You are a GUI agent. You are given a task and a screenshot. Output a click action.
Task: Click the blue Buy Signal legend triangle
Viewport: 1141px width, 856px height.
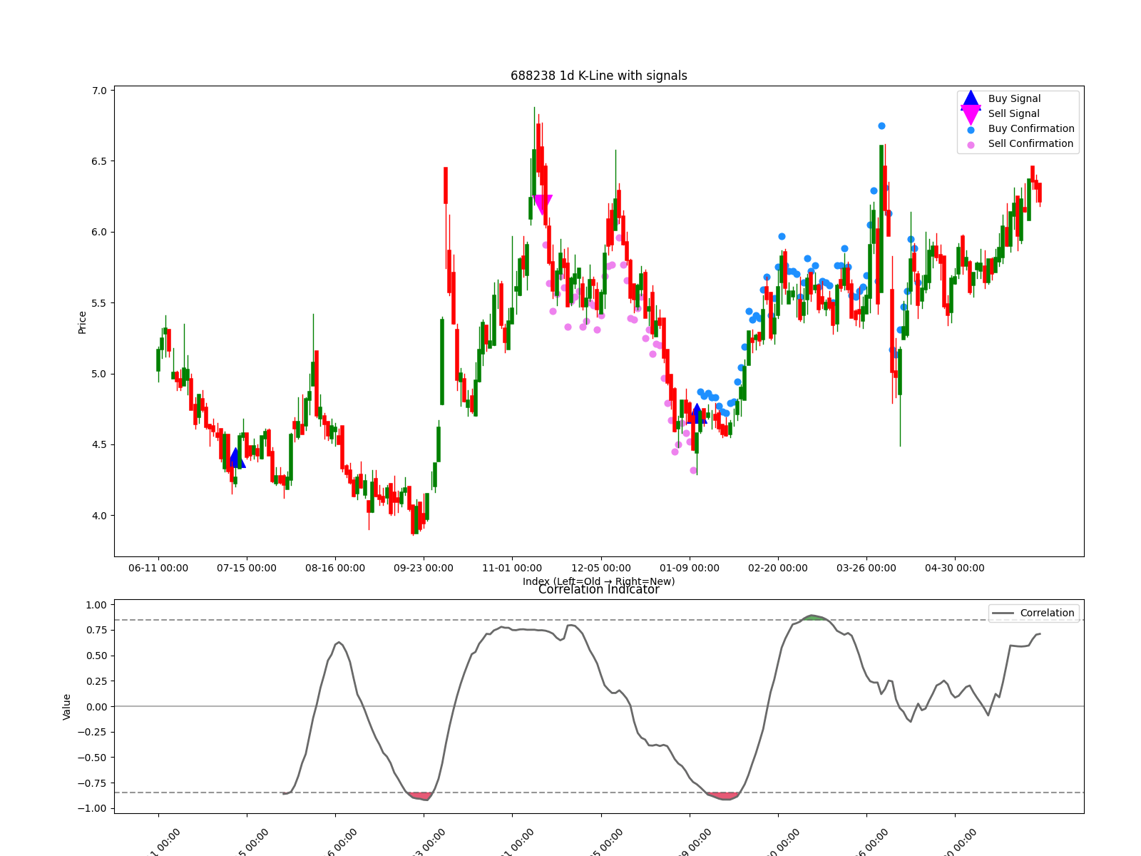tap(971, 100)
